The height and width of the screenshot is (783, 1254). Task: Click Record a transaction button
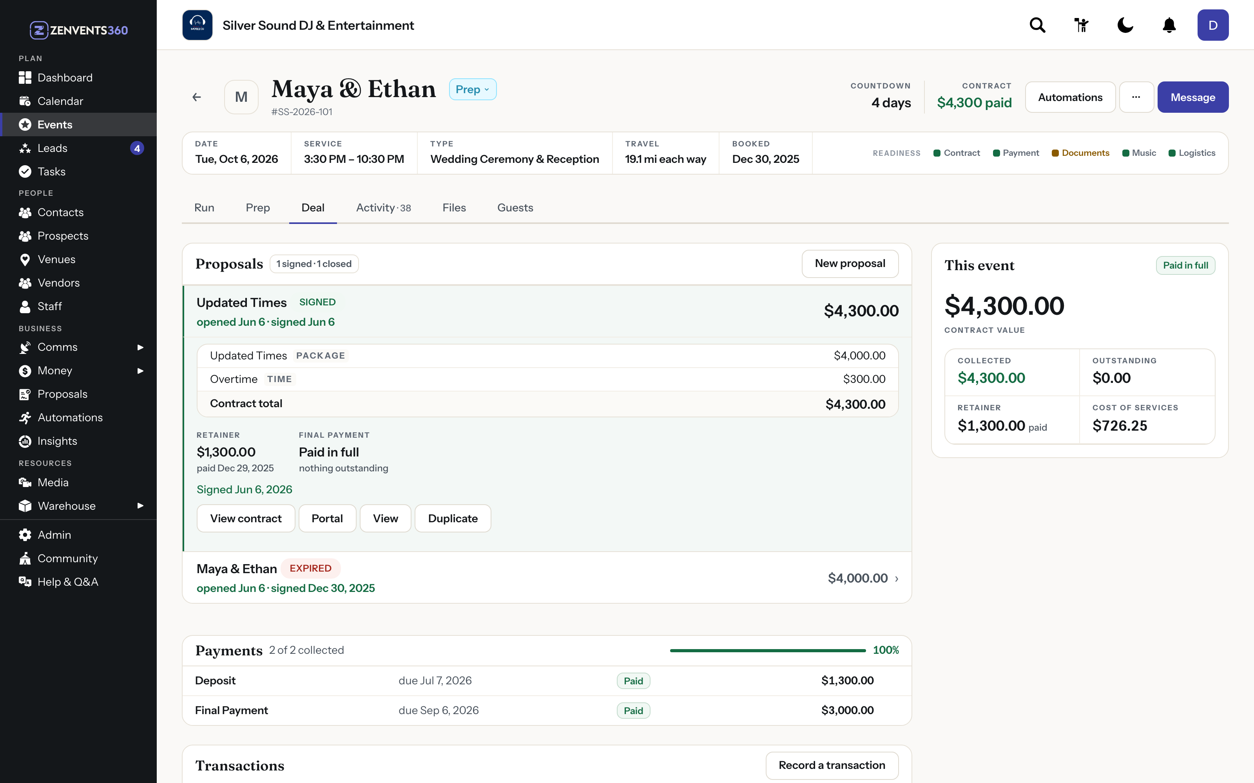(832, 765)
